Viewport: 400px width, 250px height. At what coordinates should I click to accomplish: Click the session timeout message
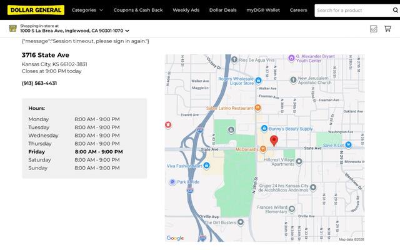pos(86,41)
